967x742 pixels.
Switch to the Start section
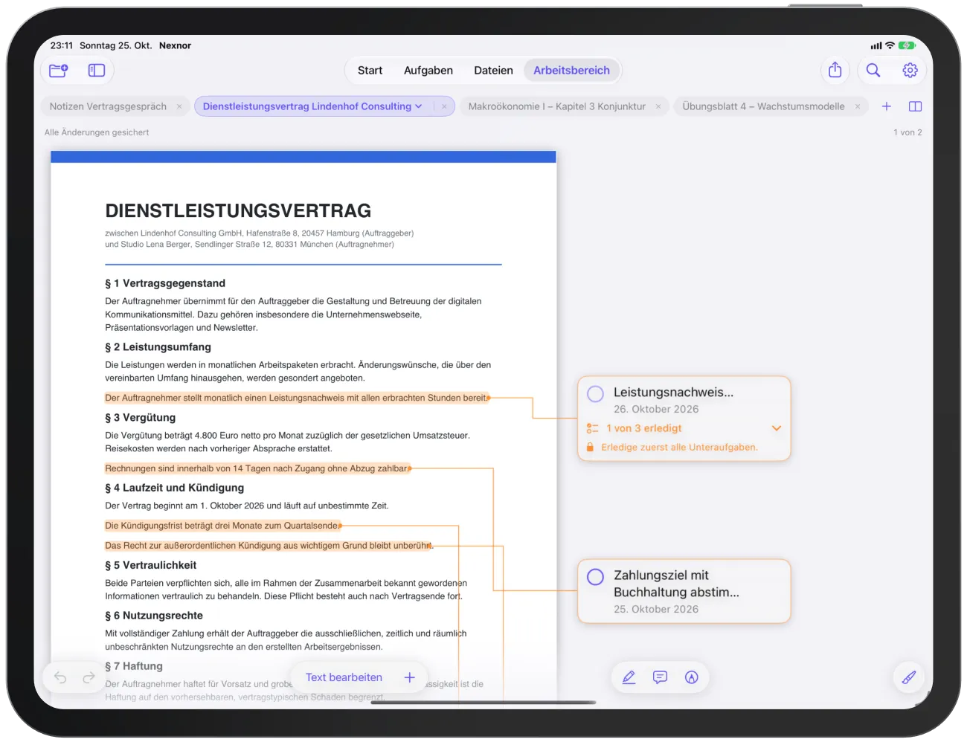pyautogui.click(x=370, y=71)
